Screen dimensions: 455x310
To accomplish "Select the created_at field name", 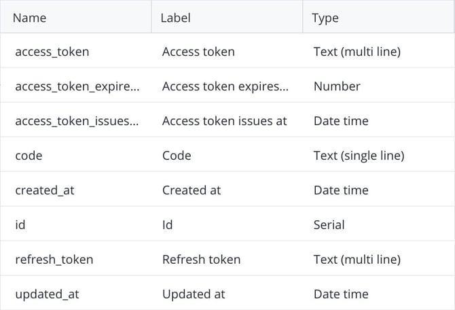I will click(45, 190).
